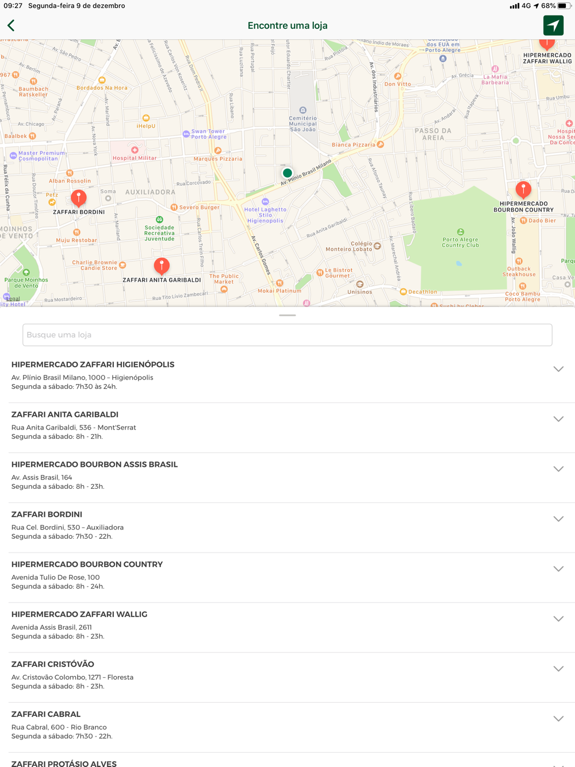Tap the 'Av. Assis Brasil, 164' address
The image size is (575, 767).
(x=42, y=478)
